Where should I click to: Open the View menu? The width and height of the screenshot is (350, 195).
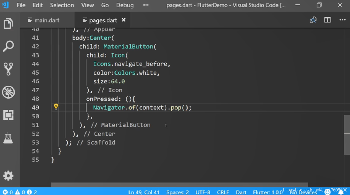88,5
